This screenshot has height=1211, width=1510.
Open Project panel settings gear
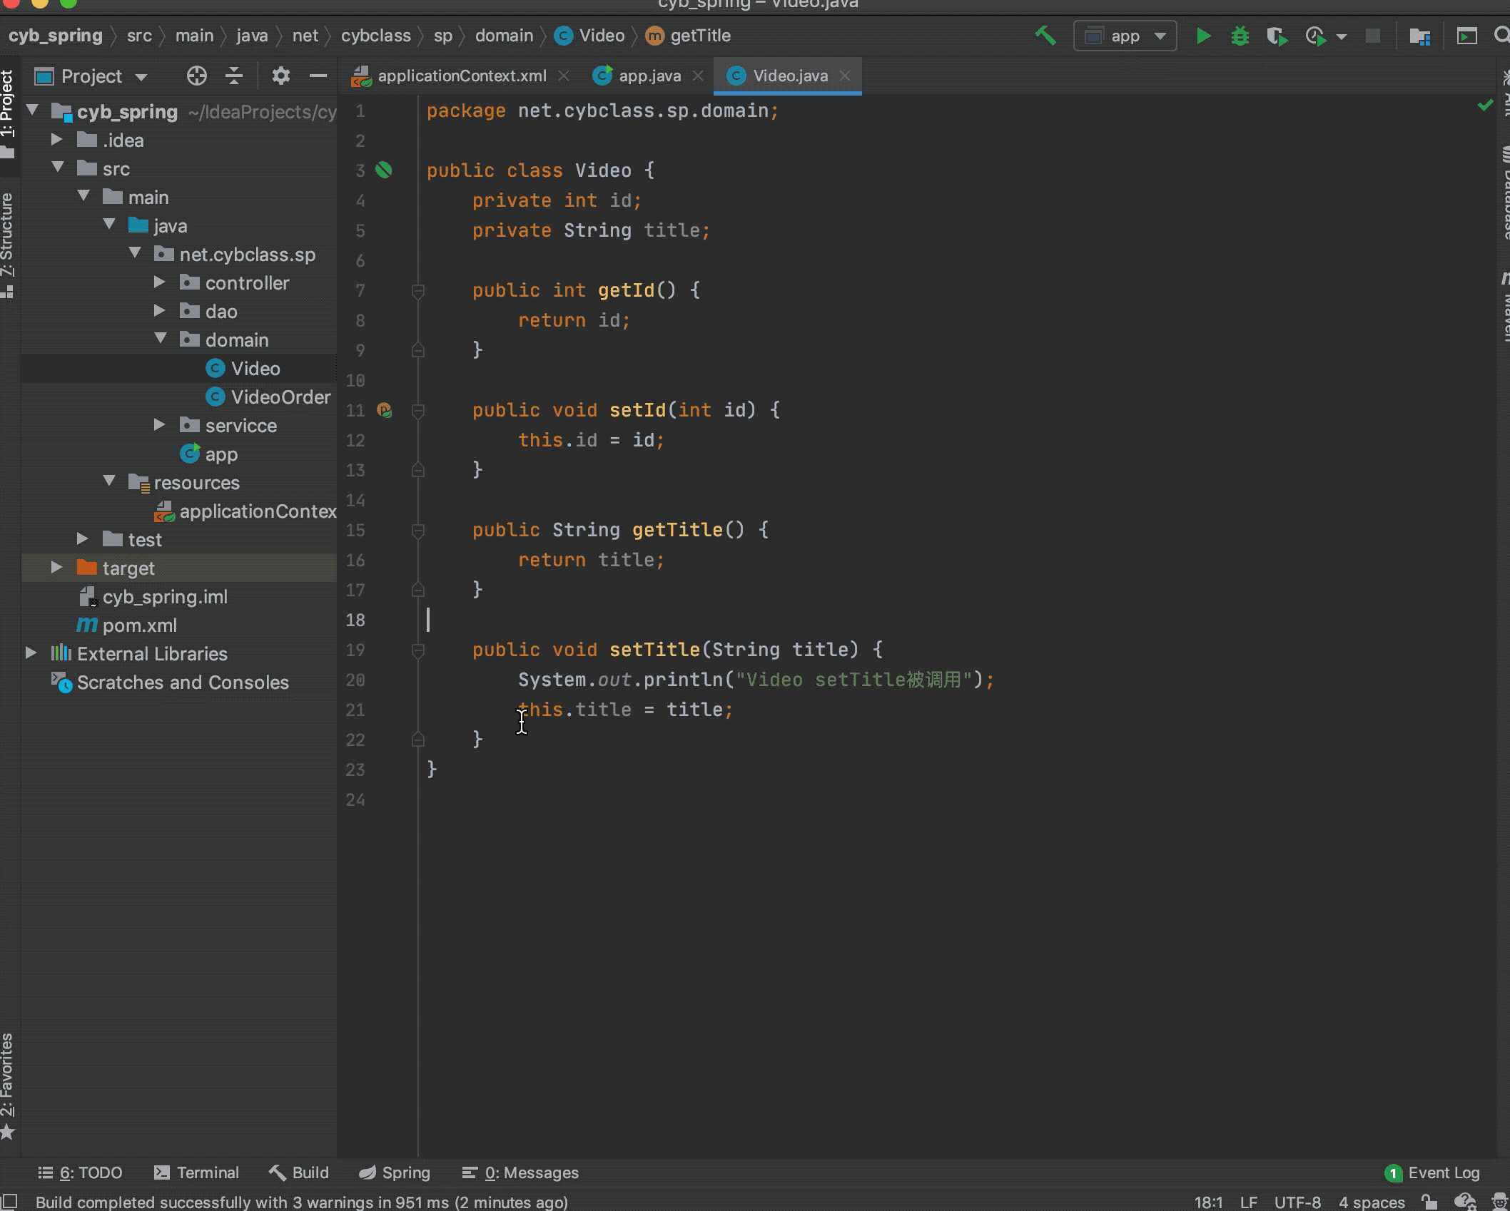point(280,76)
